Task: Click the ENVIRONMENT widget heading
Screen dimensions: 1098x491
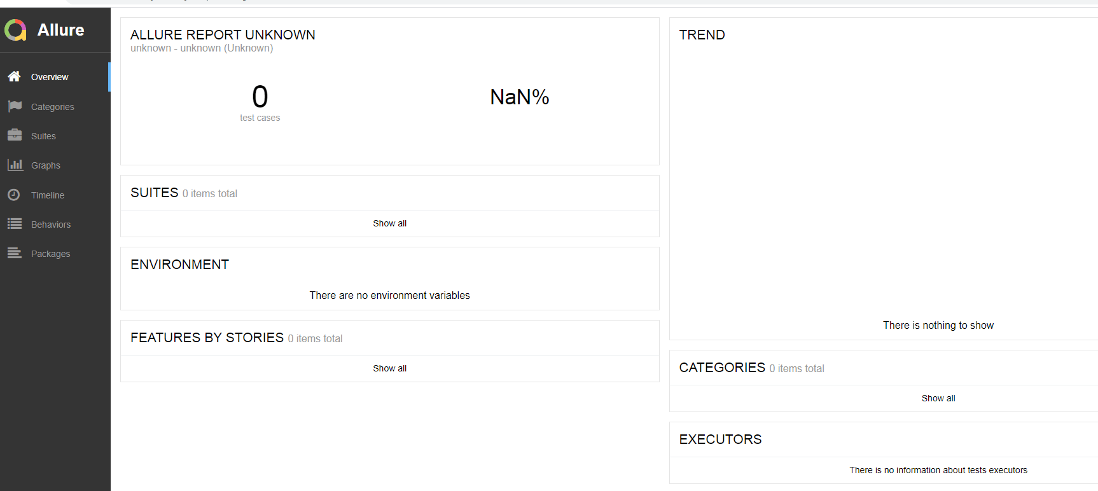Action: tap(179, 265)
